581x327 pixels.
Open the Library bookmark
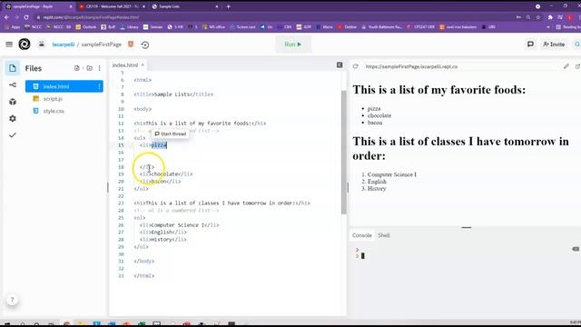point(129,26)
